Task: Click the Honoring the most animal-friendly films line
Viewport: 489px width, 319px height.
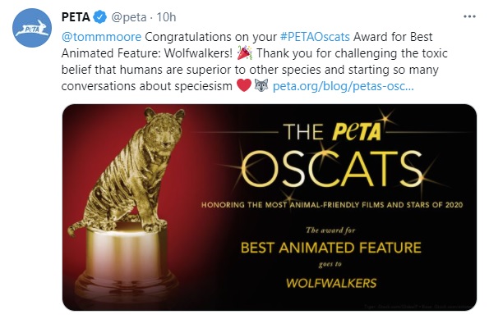Action: coord(332,205)
